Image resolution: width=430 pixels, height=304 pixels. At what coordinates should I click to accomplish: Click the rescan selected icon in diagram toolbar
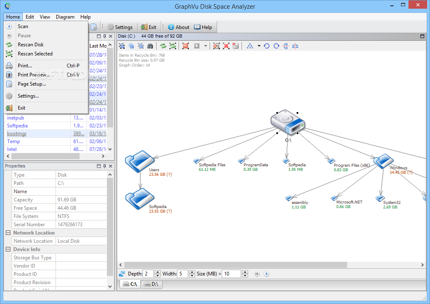173,46
